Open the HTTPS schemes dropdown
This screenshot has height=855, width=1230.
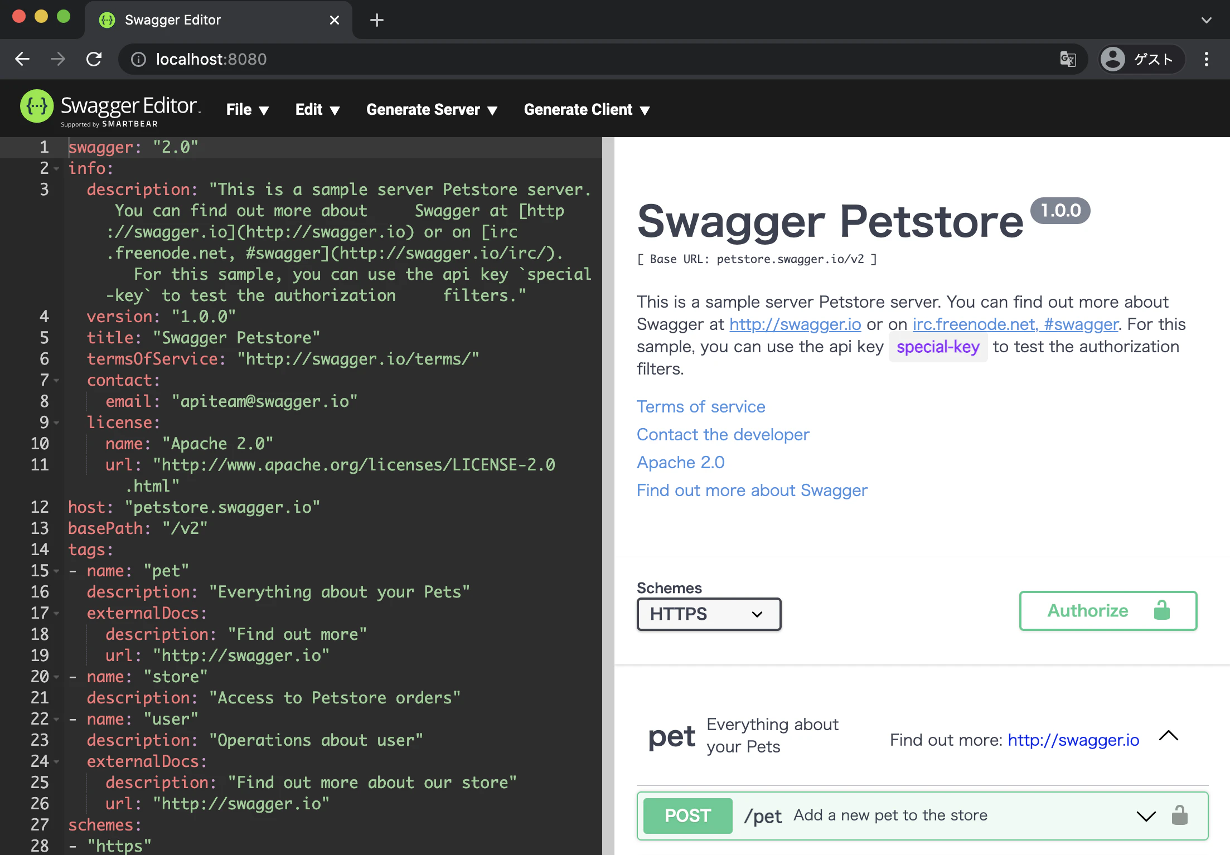pyautogui.click(x=709, y=614)
